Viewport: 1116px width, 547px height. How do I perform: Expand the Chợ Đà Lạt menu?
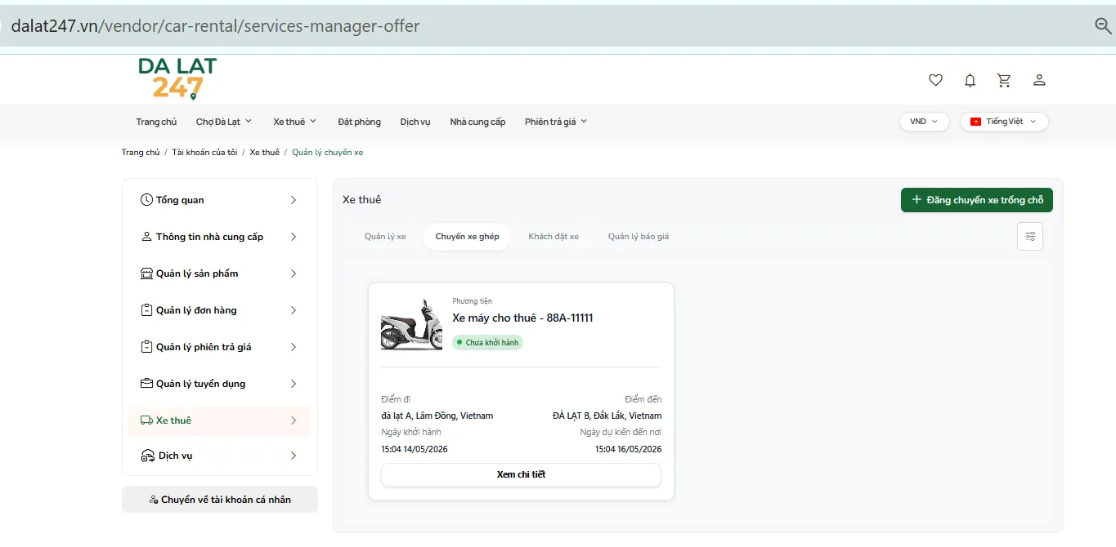tap(224, 122)
